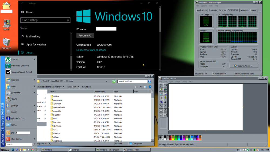The width and height of the screenshot is (270, 152).
Task: Click the Explorer help question mark icon
Action: (x=150, y=87)
